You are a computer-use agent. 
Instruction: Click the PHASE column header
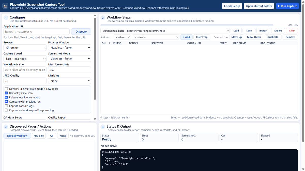[x=117, y=43]
